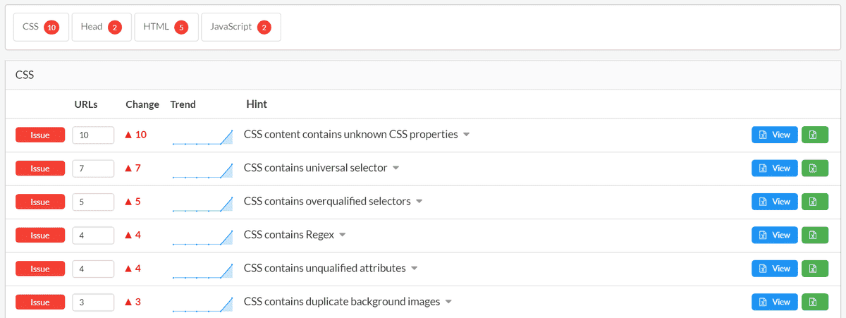Select the URLs count field showing 5
Viewport: 846px width, 318px height.
[x=93, y=202]
